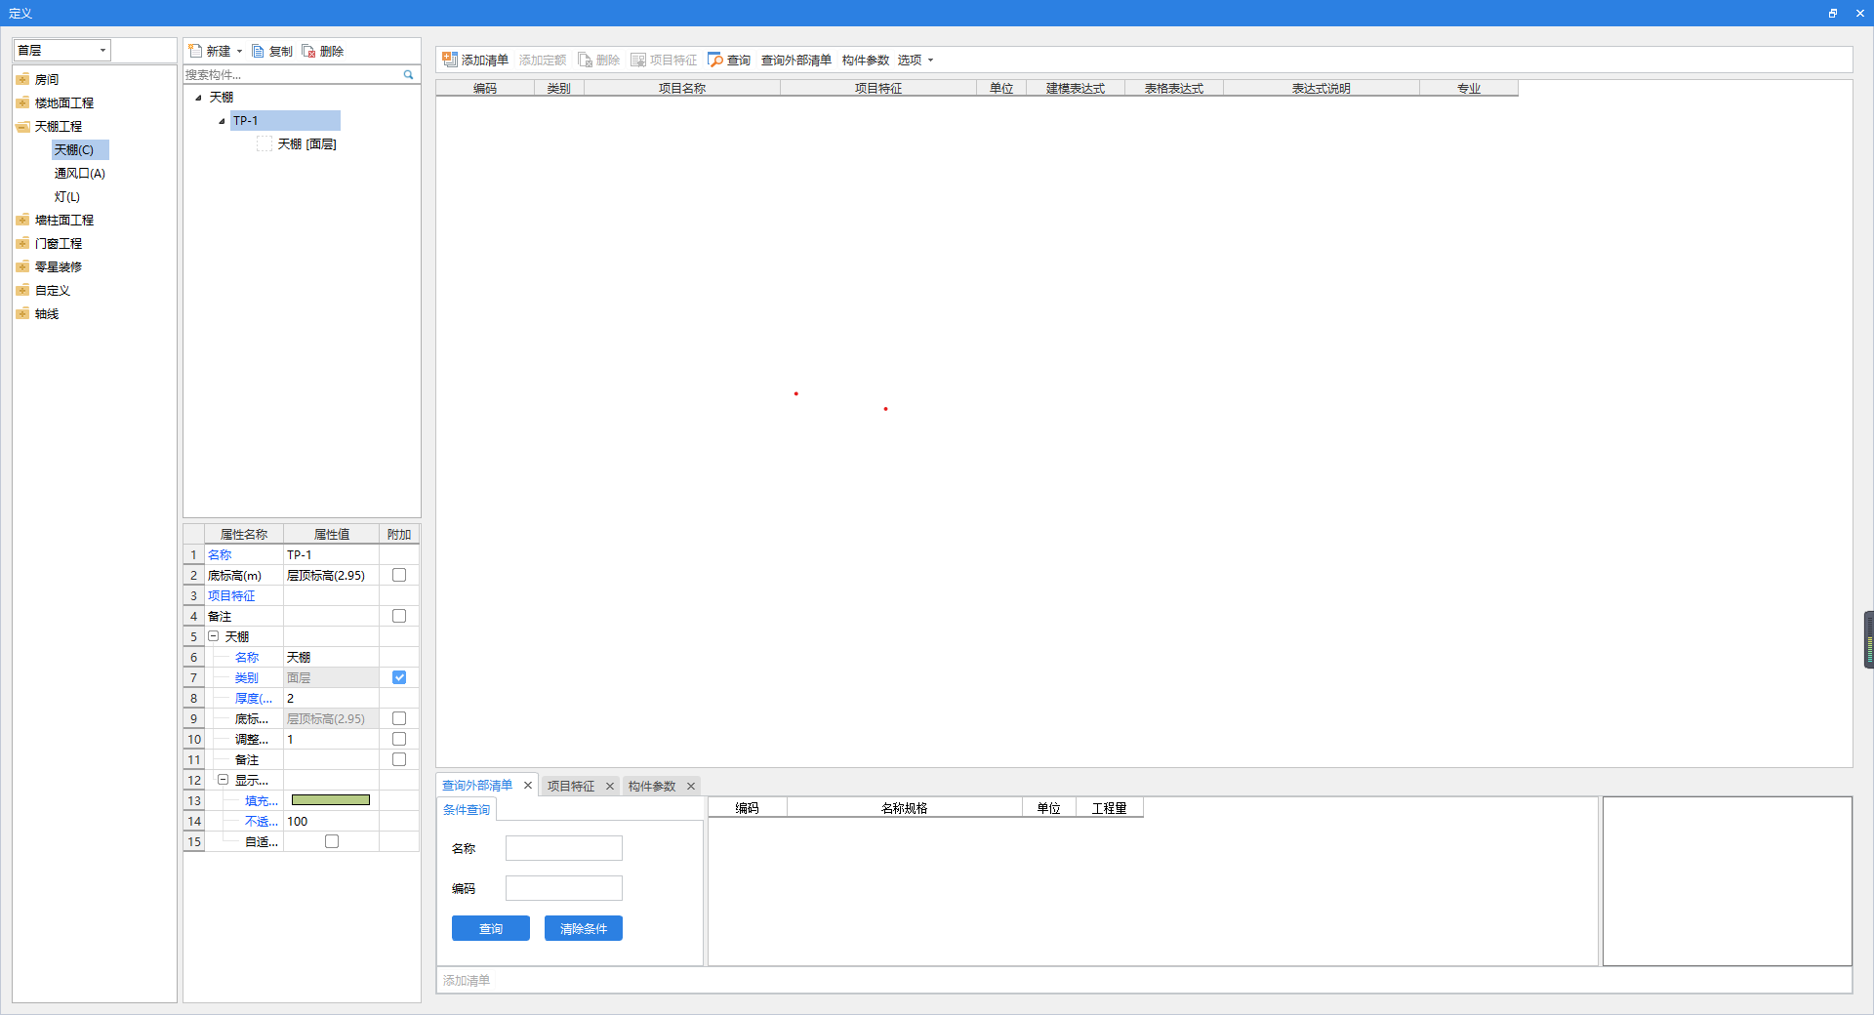
Task: Click the 删除 (Delete) component icon
Action: 308,51
